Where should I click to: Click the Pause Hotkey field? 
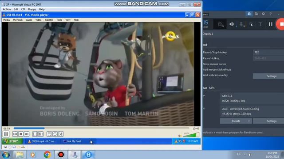pyautogui.click(x=268, y=58)
